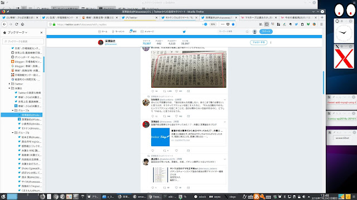Click the orange-blue round extension icon
This screenshot has width=357, height=200.
pyautogui.click(x=314, y=24)
